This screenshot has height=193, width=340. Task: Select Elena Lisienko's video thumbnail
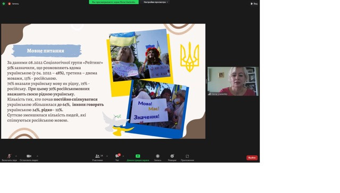[233, 81]
